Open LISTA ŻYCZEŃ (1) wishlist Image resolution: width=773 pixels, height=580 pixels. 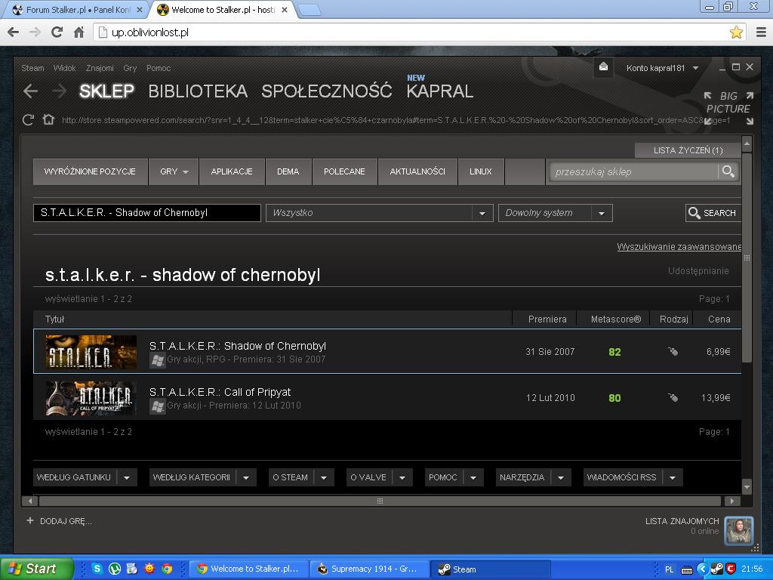pos(688,150)
